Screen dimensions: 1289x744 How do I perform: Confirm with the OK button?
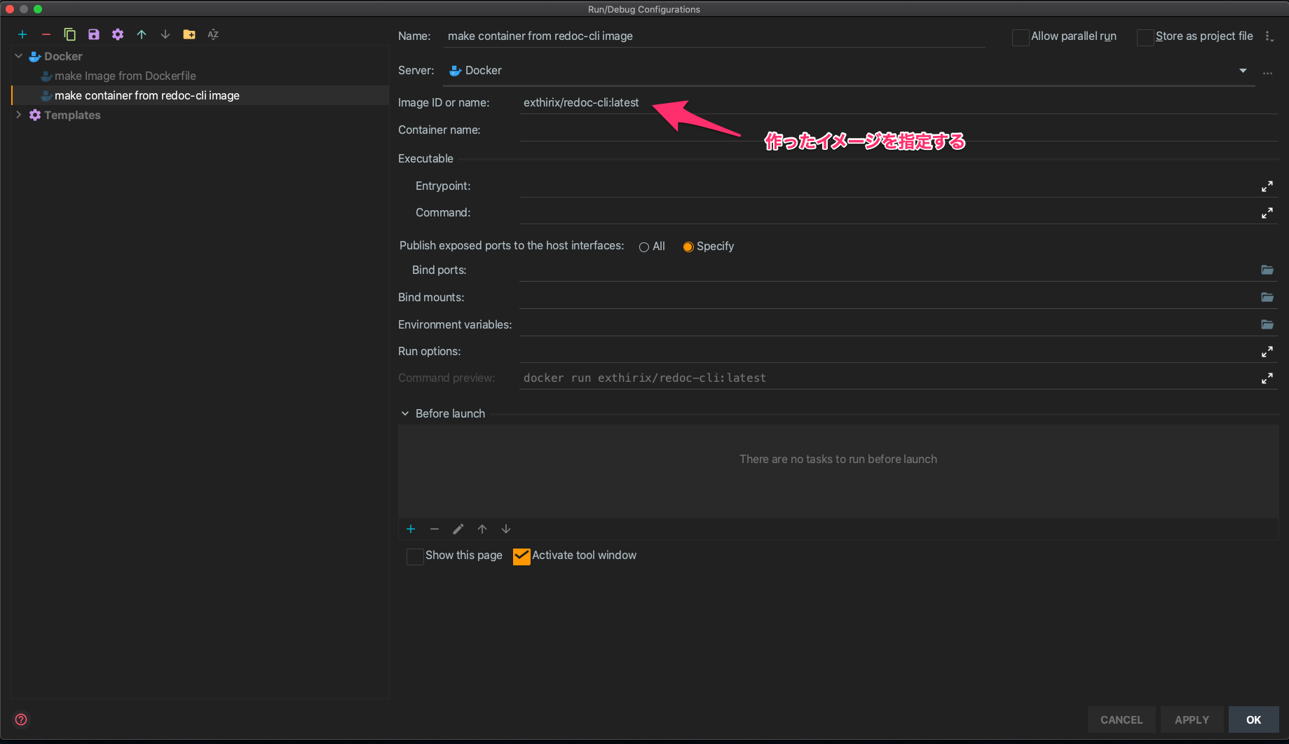point(1253,719)
